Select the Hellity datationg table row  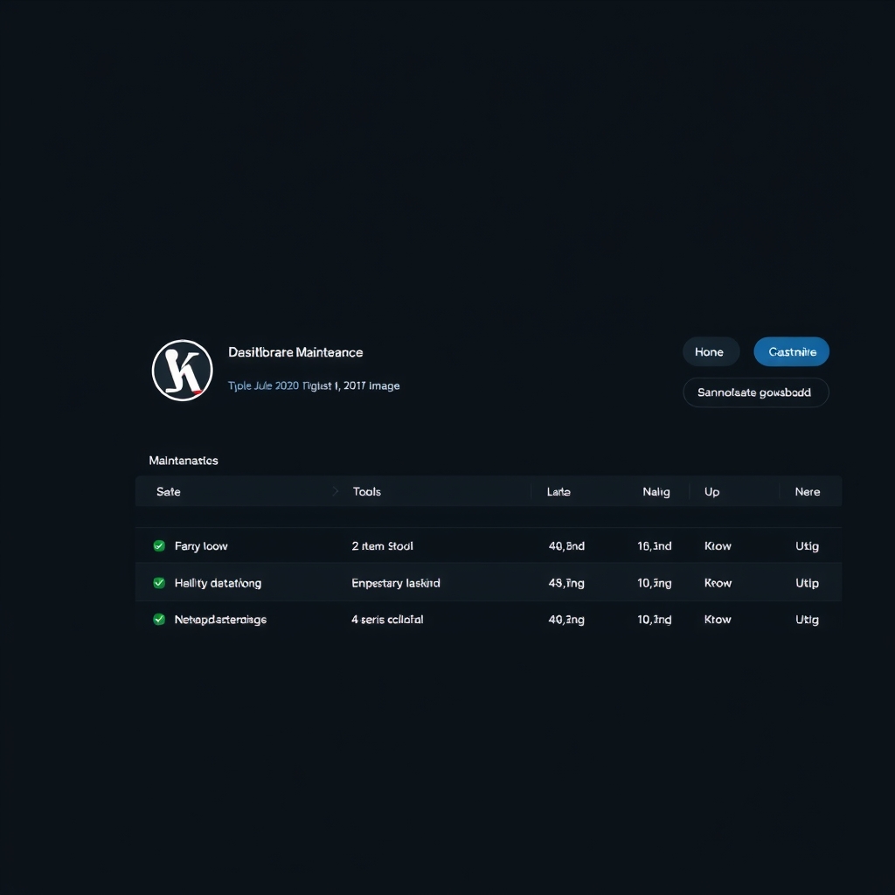[x=487, y=582]
